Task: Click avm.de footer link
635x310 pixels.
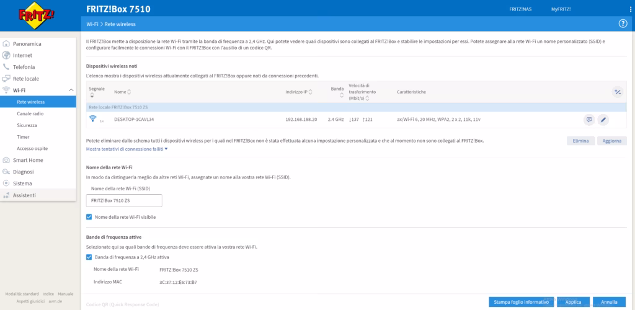Action: tap(55, 301)
